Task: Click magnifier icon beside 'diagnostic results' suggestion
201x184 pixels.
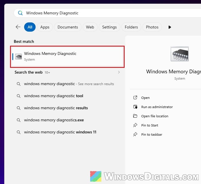Action: [x=19, y=108]
